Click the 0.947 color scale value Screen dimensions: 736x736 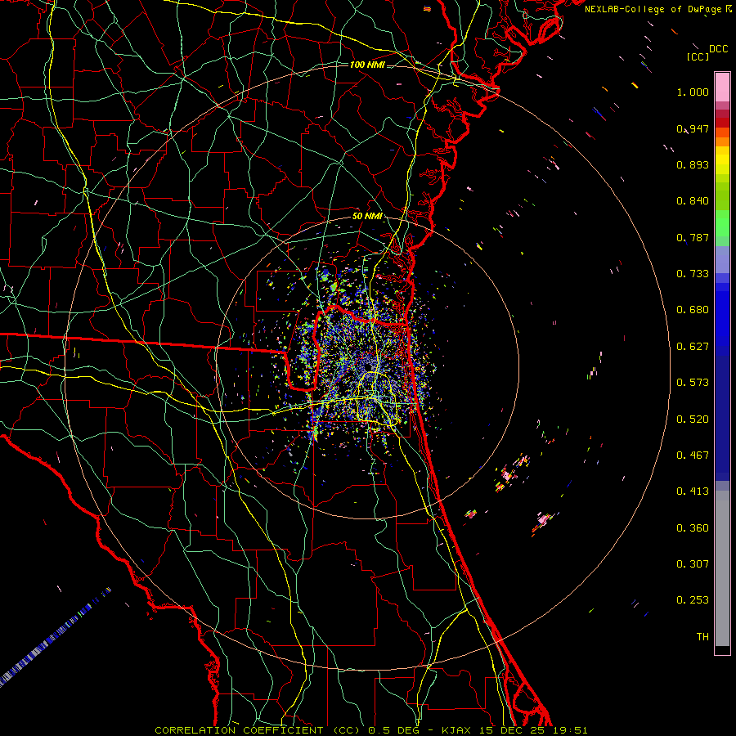[x=693, y=128]
